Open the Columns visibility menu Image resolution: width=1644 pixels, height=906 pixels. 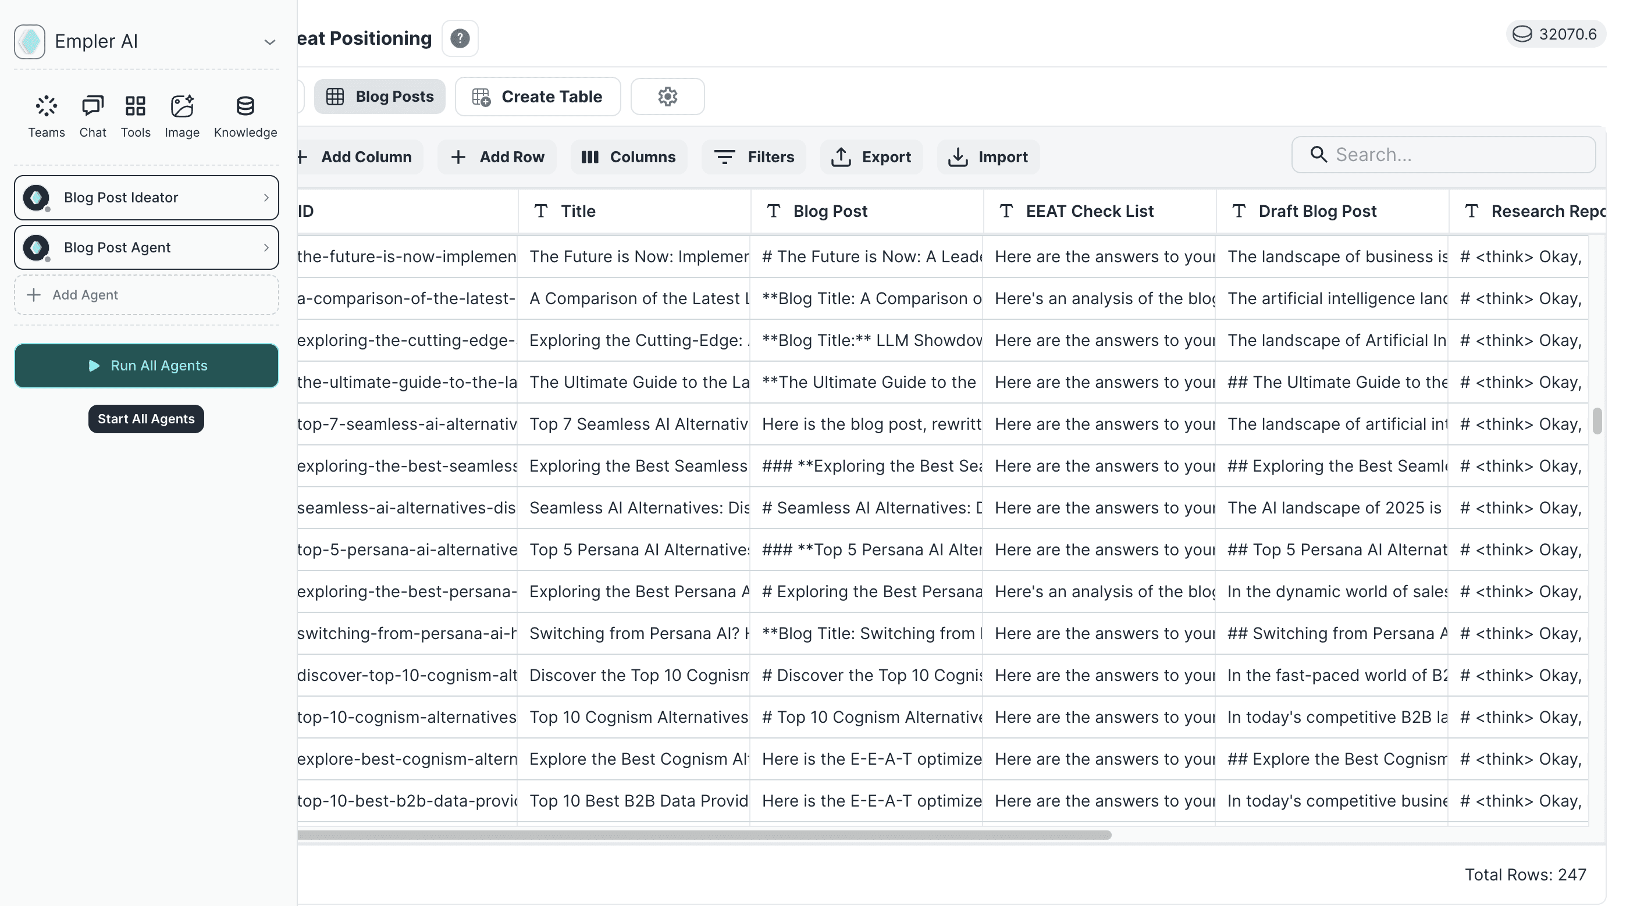click(x=629, y=157)
